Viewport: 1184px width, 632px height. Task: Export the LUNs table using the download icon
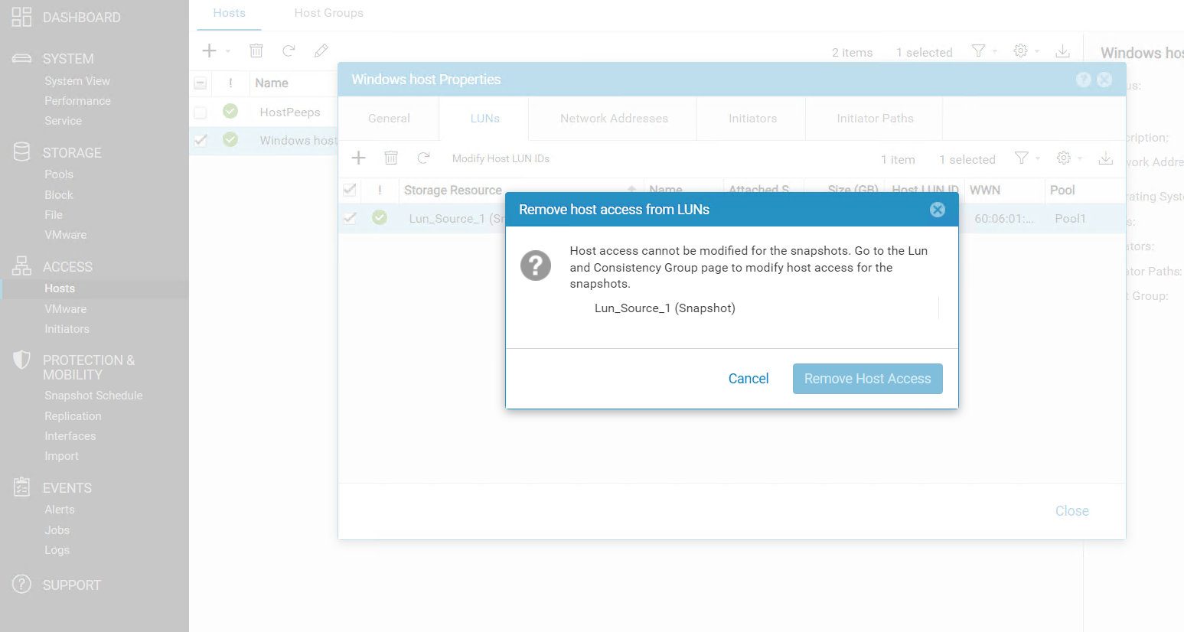pos(1105,158)
